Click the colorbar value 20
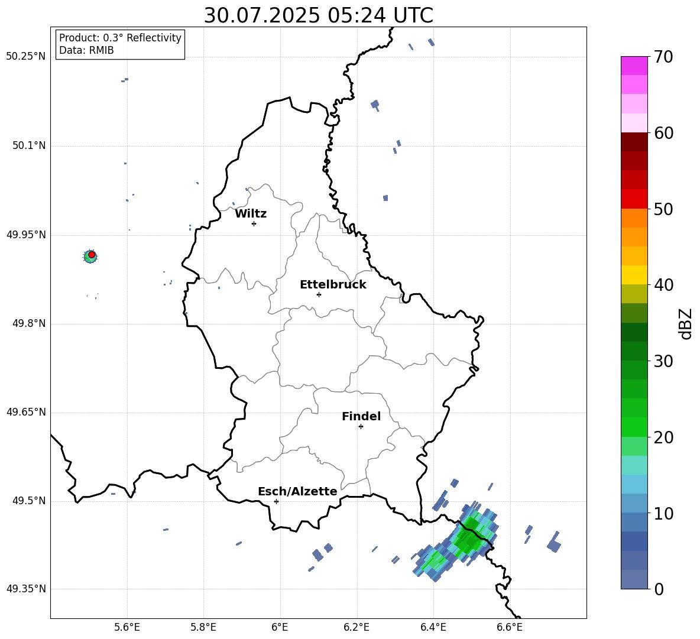 (664, 437)
